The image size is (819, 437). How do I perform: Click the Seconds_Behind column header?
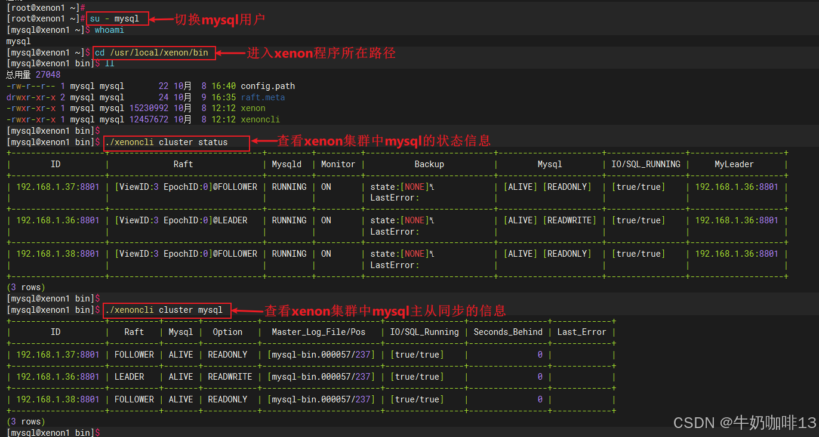coord(508,332)
